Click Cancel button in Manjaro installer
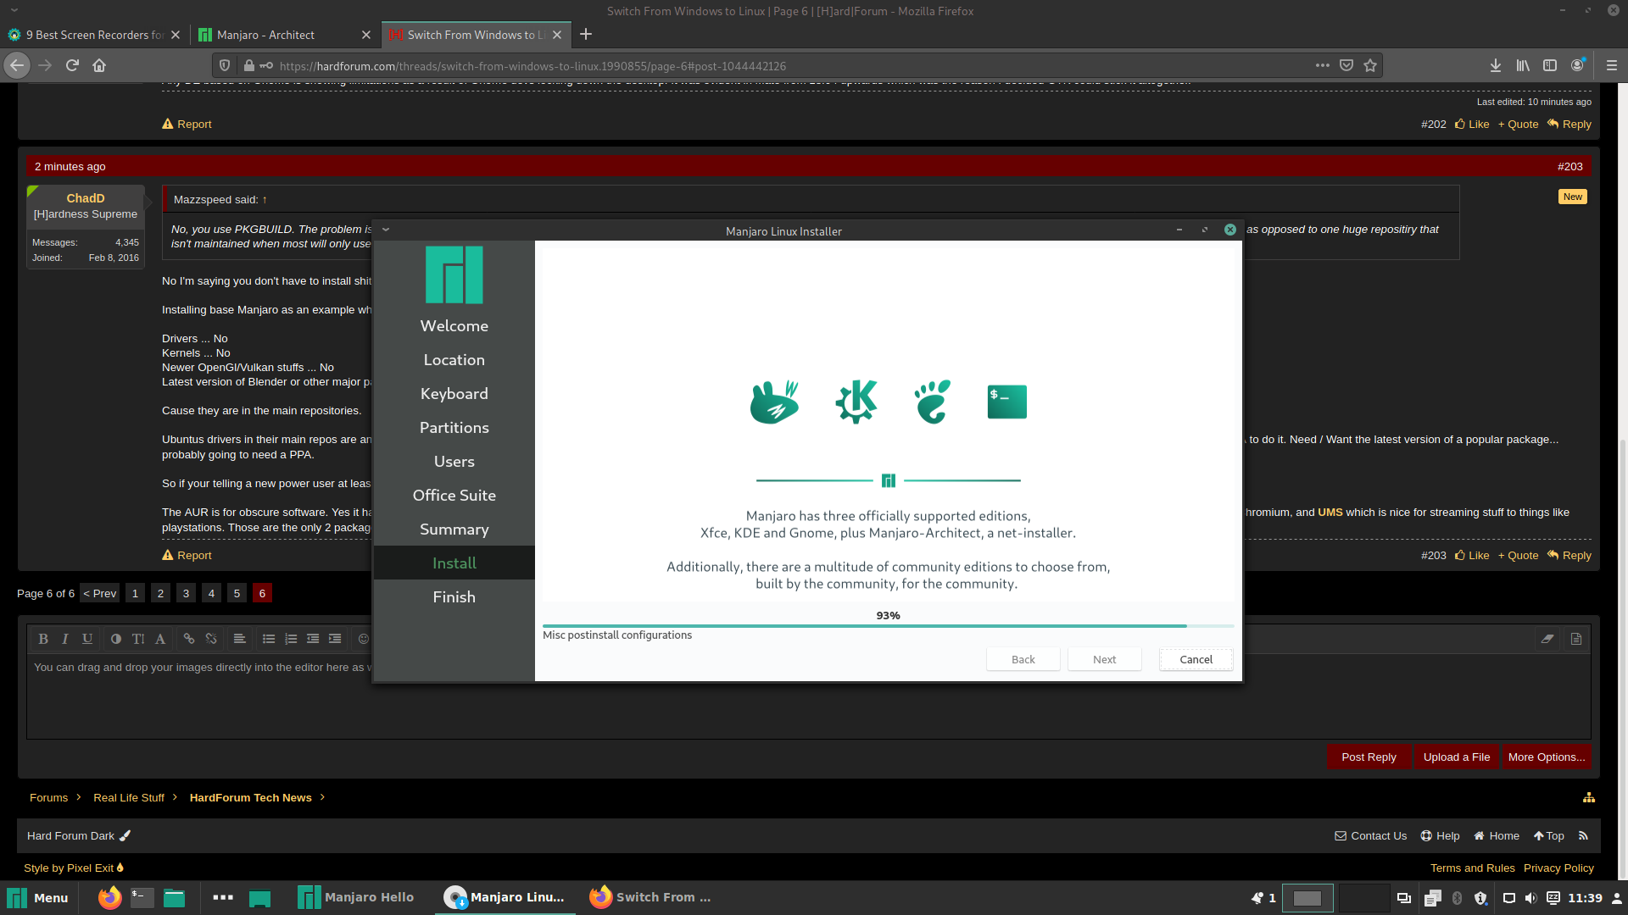This screenshot has height=915, width=1628. 1196,659
